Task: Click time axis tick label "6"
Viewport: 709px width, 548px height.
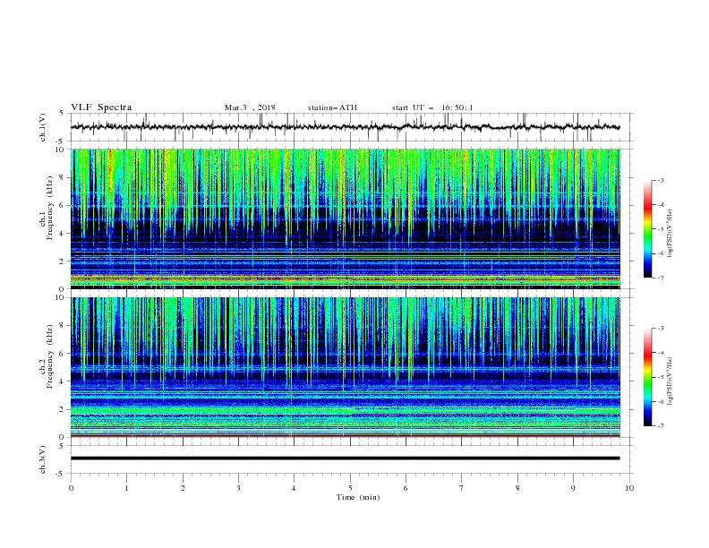Action: 406,488
